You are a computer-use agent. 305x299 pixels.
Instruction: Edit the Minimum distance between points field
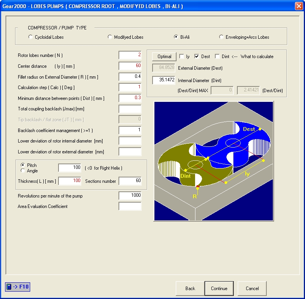pos(130,98)
